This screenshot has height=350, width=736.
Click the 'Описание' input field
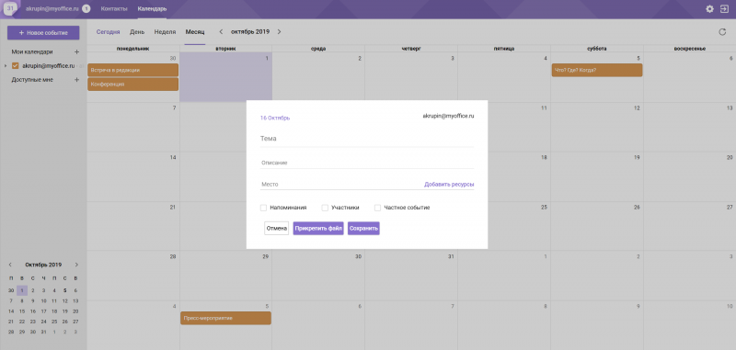pos(367,163)
